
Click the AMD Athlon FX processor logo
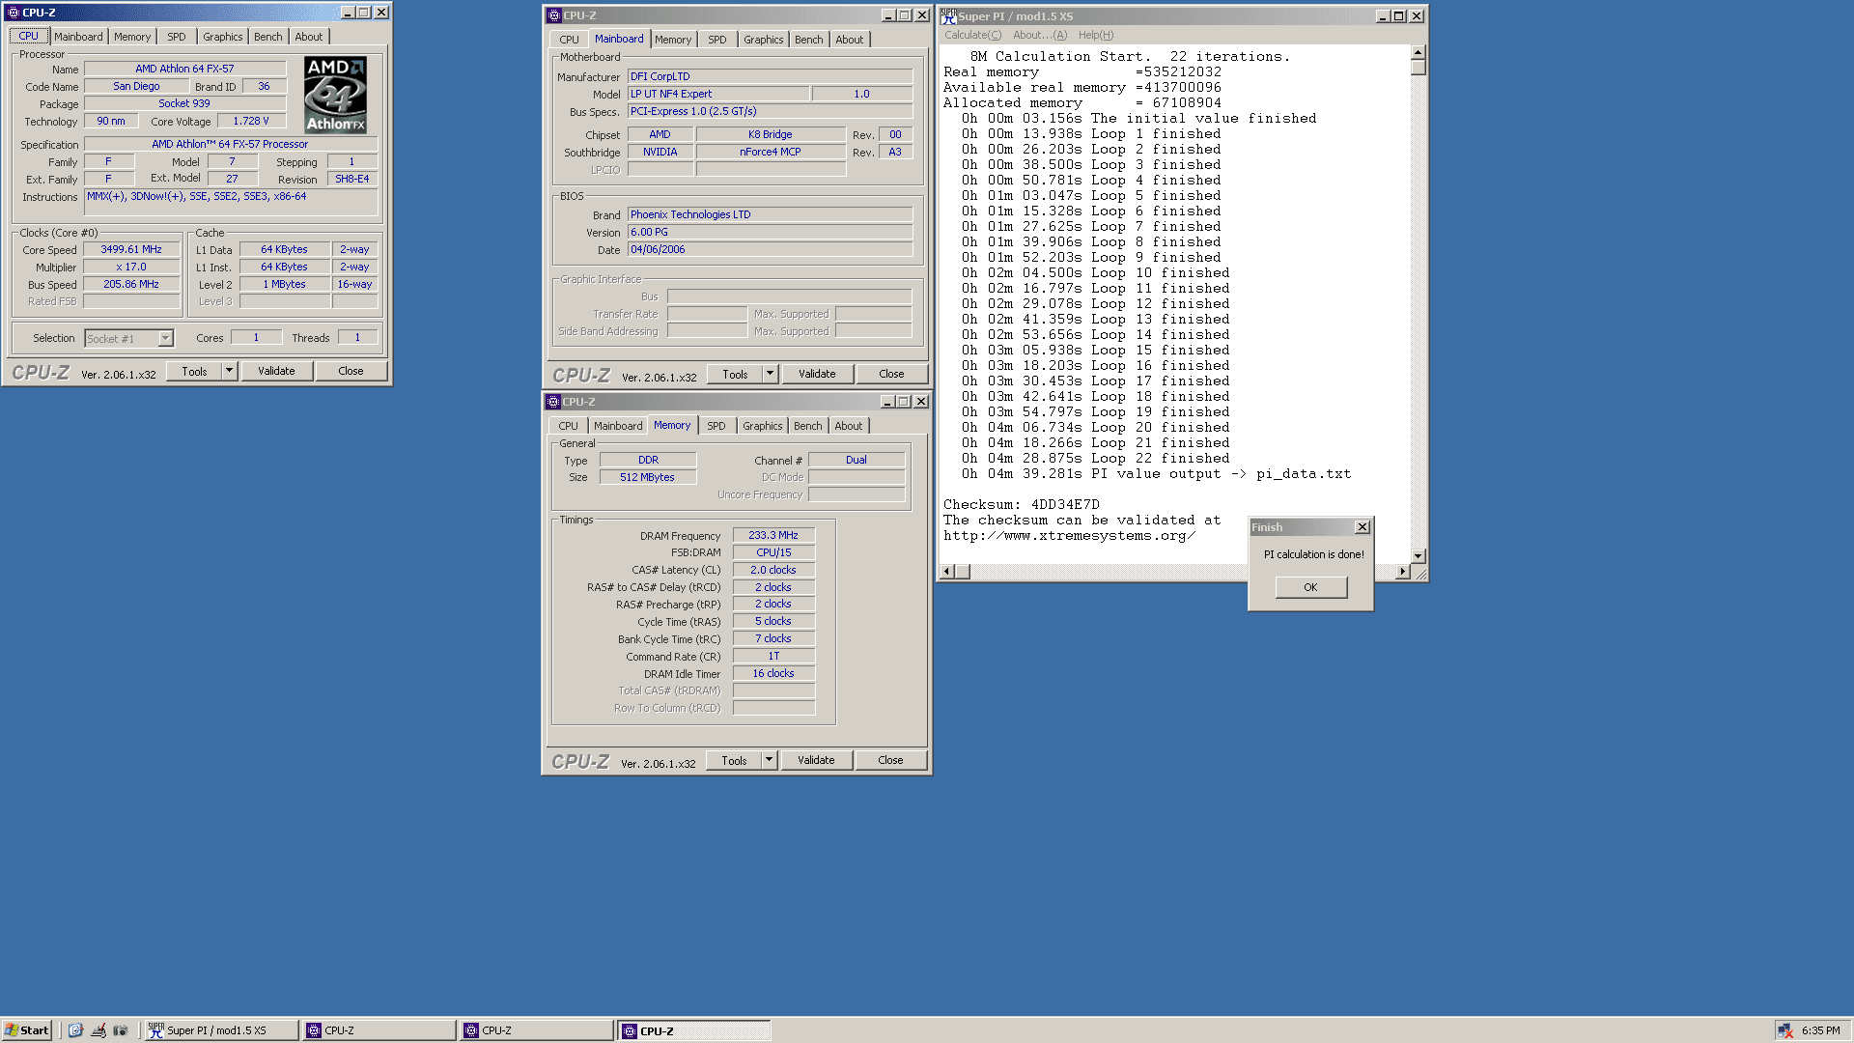[x=335, y=95]
